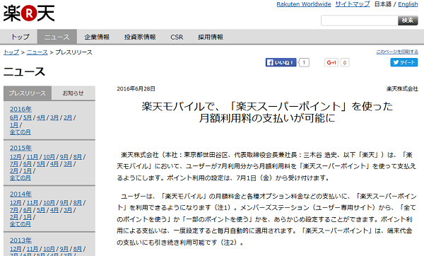The image size is (424, 256).
Task: Open the 2013年 archive link
Action: (x=20, y=240)
